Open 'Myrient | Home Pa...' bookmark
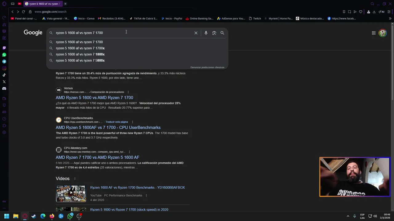The width and height of the screenshot is (394, 221). click(x=278, y=18)
